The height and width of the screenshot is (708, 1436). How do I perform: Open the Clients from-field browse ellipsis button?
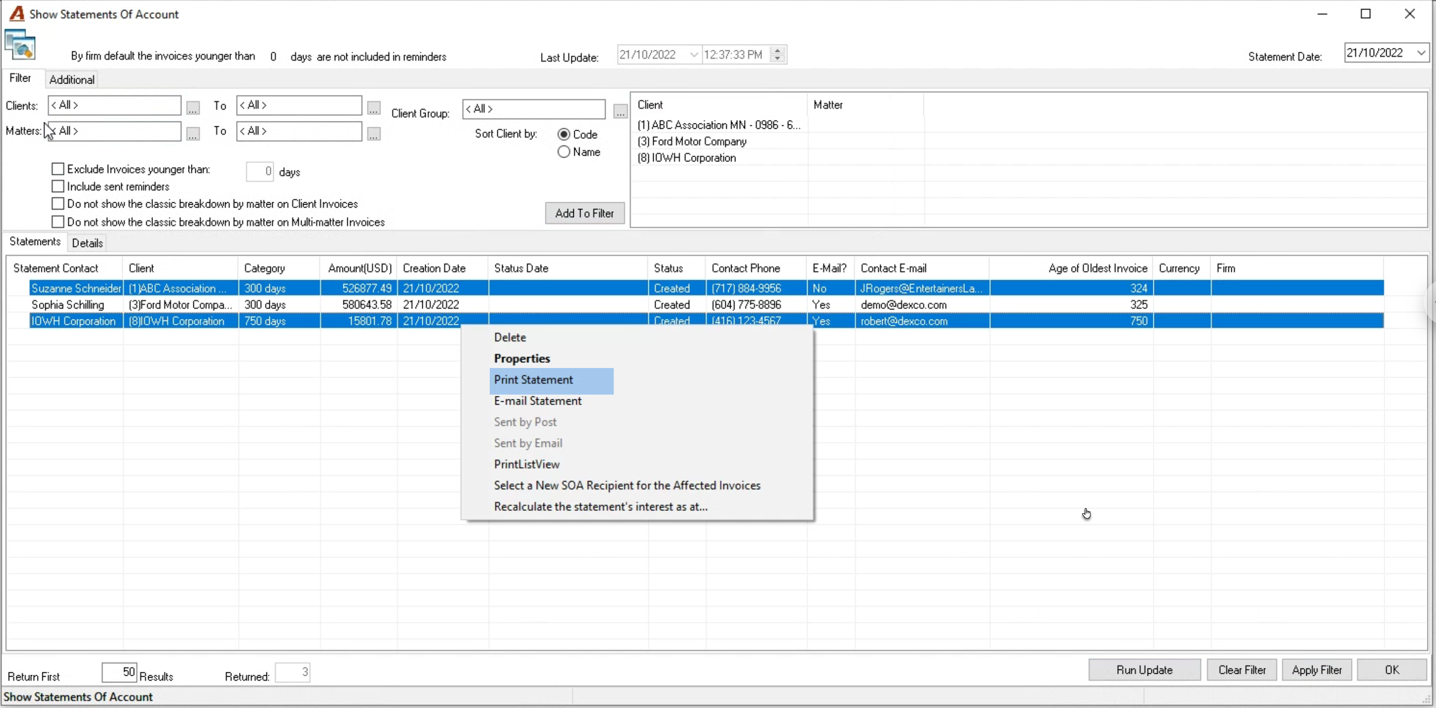coord(193,107)
